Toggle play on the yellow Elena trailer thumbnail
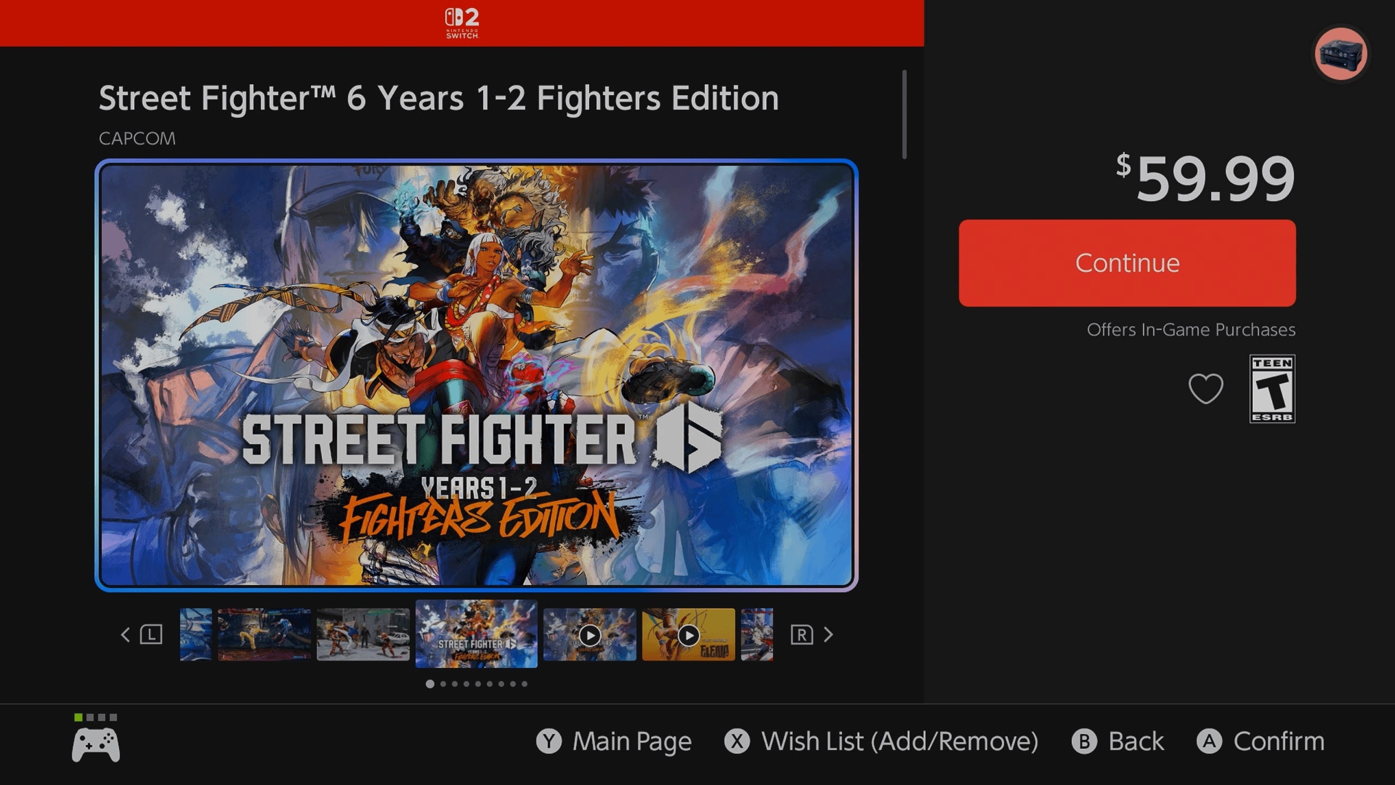 [x=689, y=635]
